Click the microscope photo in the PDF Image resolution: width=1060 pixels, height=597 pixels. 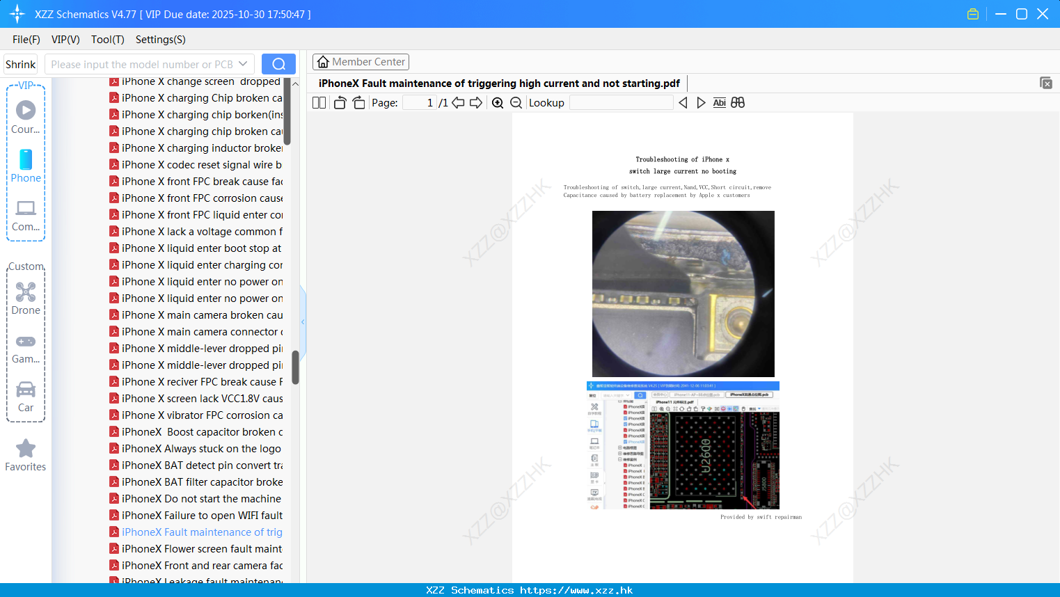tap(683, 294)
